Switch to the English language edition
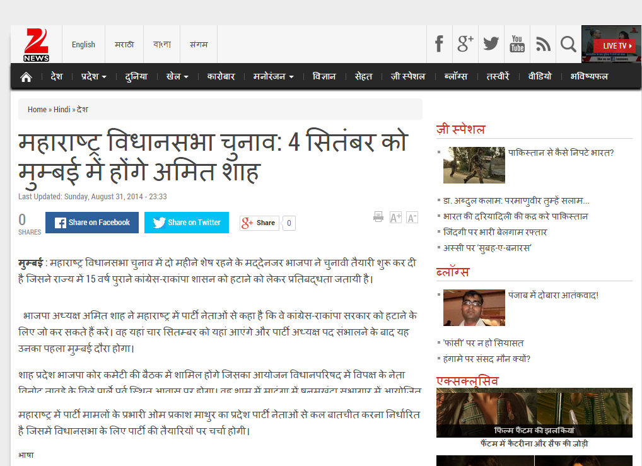The height and width of the screenshot is (466, 642). coord(83,44)
